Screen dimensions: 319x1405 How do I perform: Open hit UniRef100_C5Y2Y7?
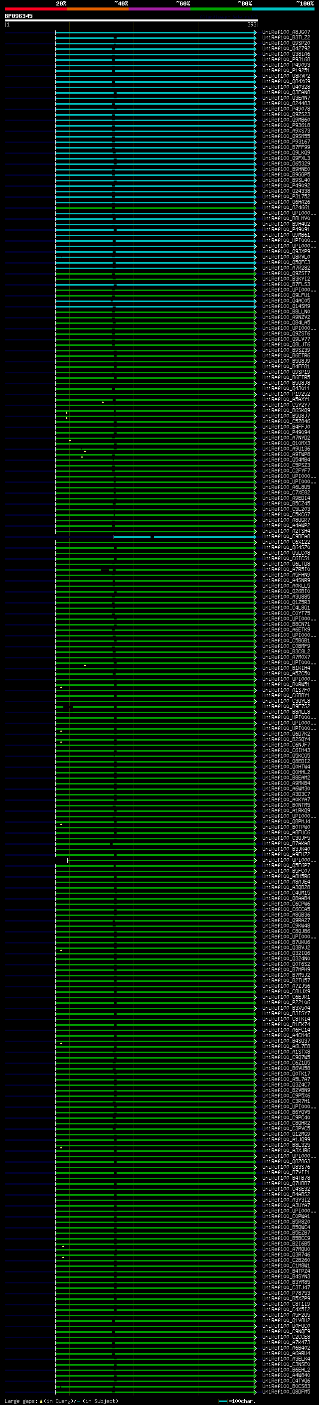point(286,405)
